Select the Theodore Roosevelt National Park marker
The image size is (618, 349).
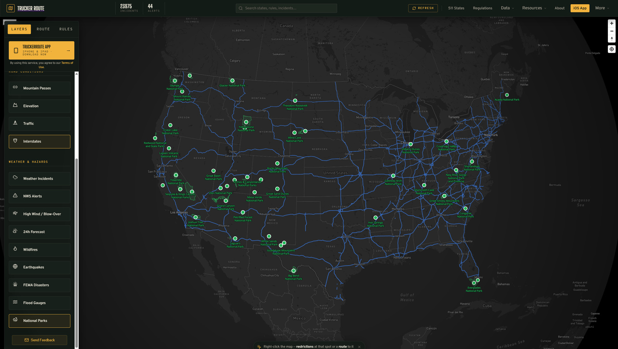295,101
